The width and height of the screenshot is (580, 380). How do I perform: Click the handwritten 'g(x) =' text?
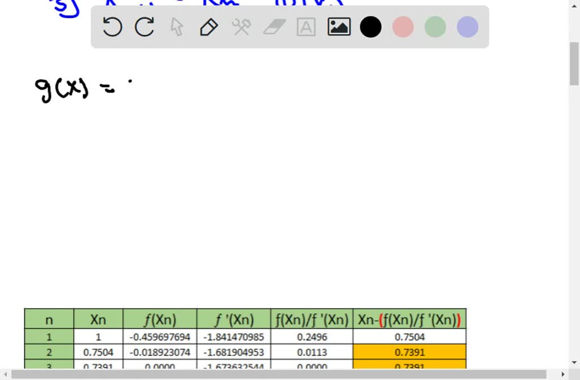[x=75, y=90]
